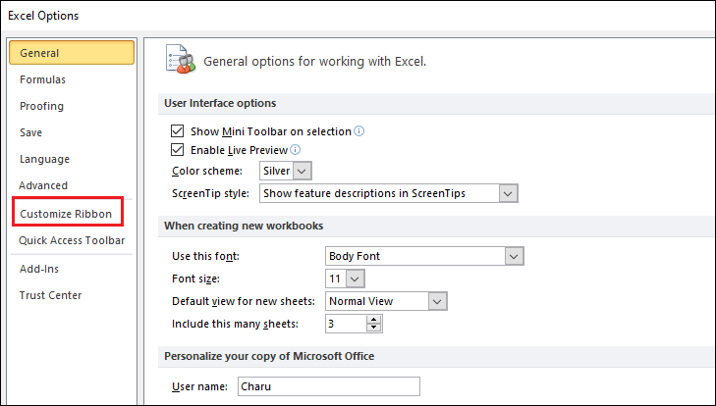Switch to Proofing options
This screenshot has width=716, height=406.
(x=41, y=106)
